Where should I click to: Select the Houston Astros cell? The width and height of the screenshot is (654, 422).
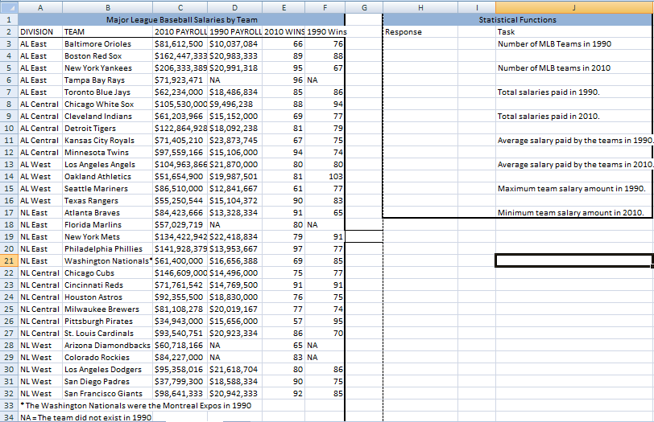tap(108, 297)
